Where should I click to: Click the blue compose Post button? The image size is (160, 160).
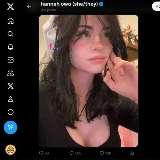coord(10,127)
